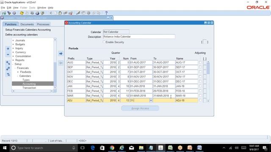
Task: Open the Windows Start menu
Action: tap(5, 148)
